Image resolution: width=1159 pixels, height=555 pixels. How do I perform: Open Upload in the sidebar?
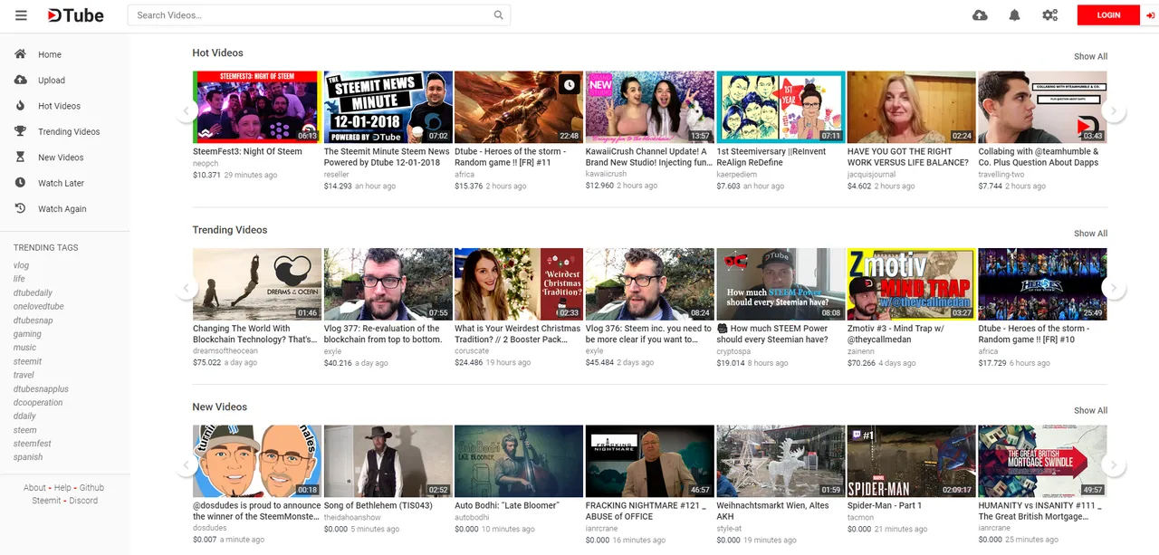point(52,80)
